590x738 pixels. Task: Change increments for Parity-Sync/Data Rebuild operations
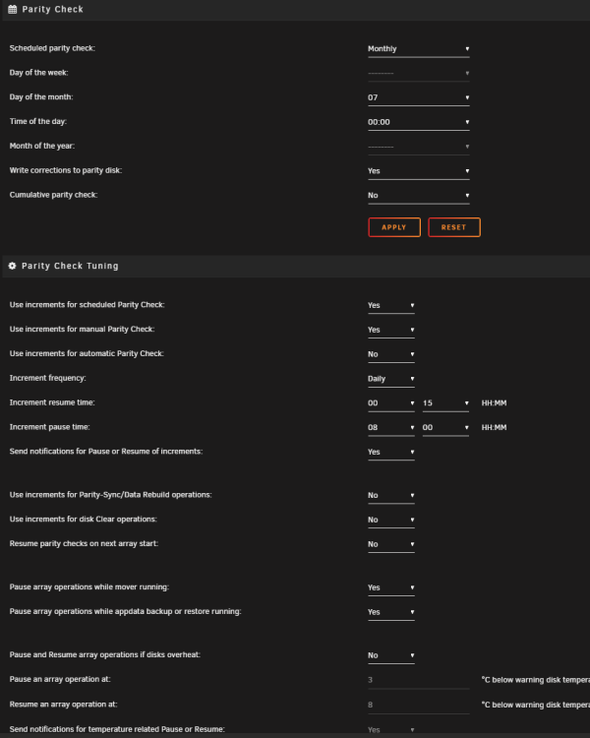click(x=391, y=496)
